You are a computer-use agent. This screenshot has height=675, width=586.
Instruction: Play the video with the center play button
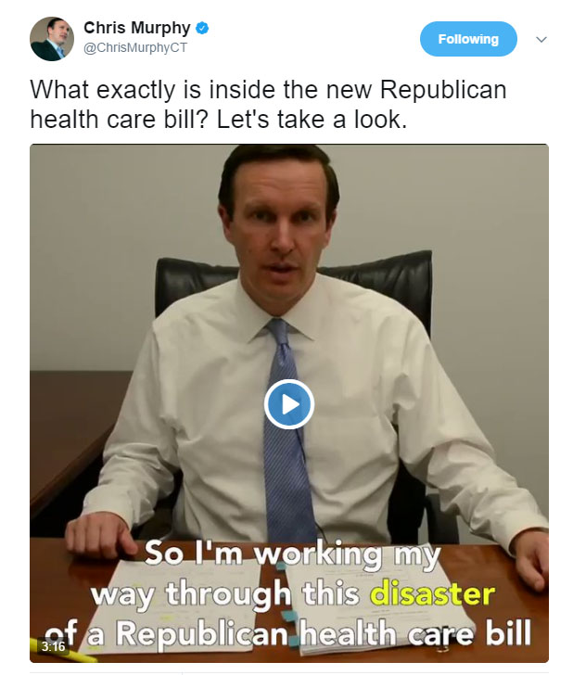click(x=289, y=404)
